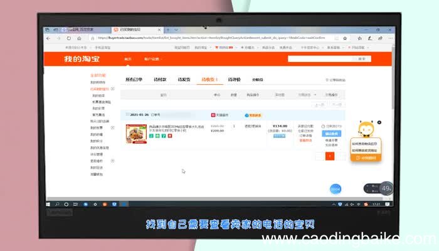Tick the checkbox beside order date 2021-01-26
The image size is (439, 251).
tap(127, 115)
